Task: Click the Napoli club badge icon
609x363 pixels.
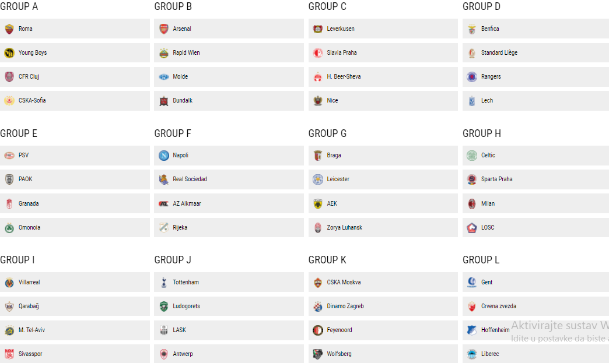Action: click(x=163, y=156)
